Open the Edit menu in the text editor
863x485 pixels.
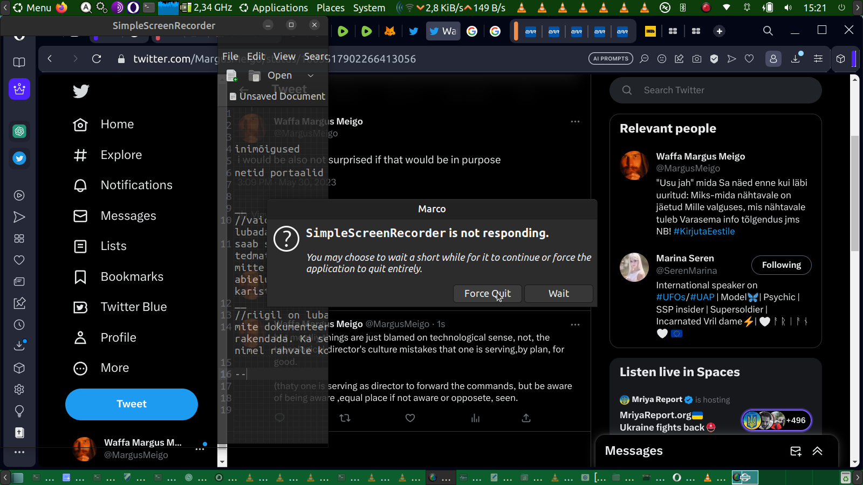256,56
